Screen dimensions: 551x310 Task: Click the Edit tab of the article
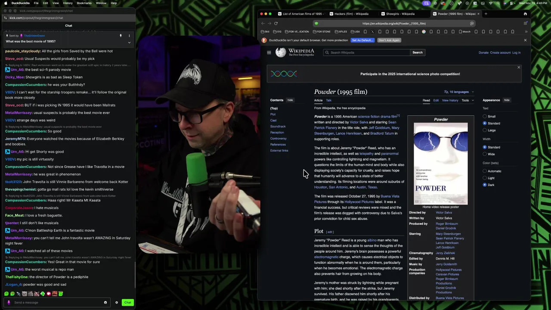[436, 100]
